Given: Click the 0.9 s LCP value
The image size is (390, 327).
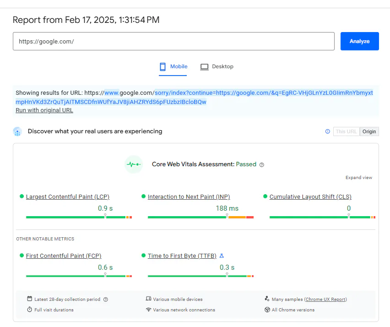Looking at the screenshot, I should click(105, 208).
